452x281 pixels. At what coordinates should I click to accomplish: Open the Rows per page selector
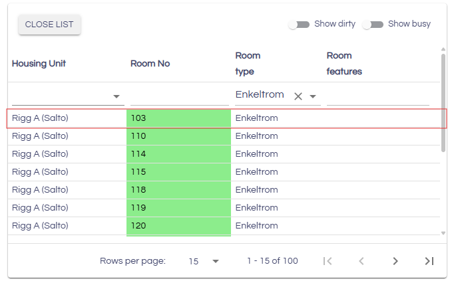pos(204,261)
